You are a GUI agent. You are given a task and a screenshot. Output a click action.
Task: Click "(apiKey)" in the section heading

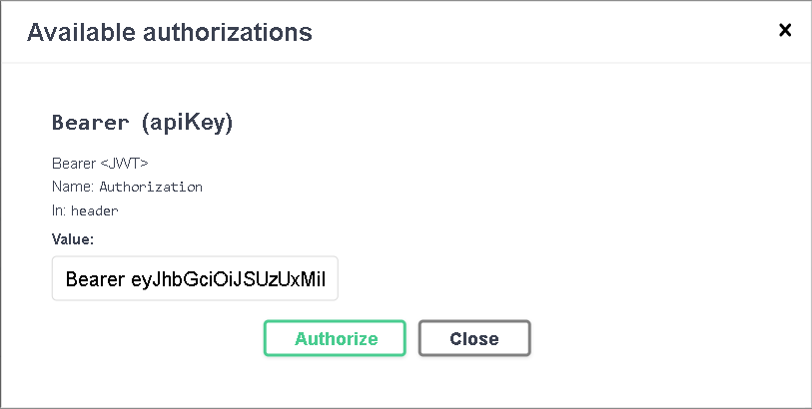tap(187, 123)
